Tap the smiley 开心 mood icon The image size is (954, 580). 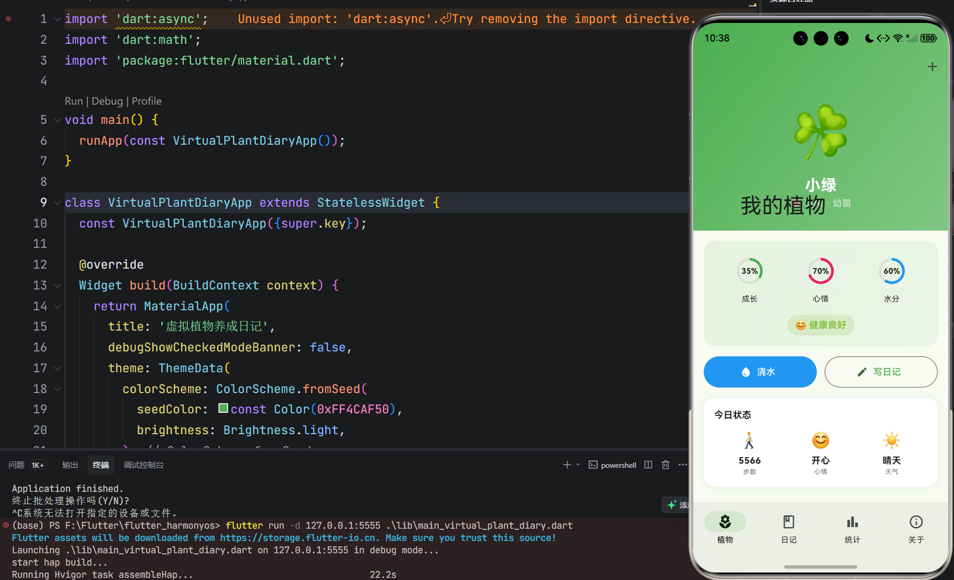pyautogui.click(x=820, y=441)
